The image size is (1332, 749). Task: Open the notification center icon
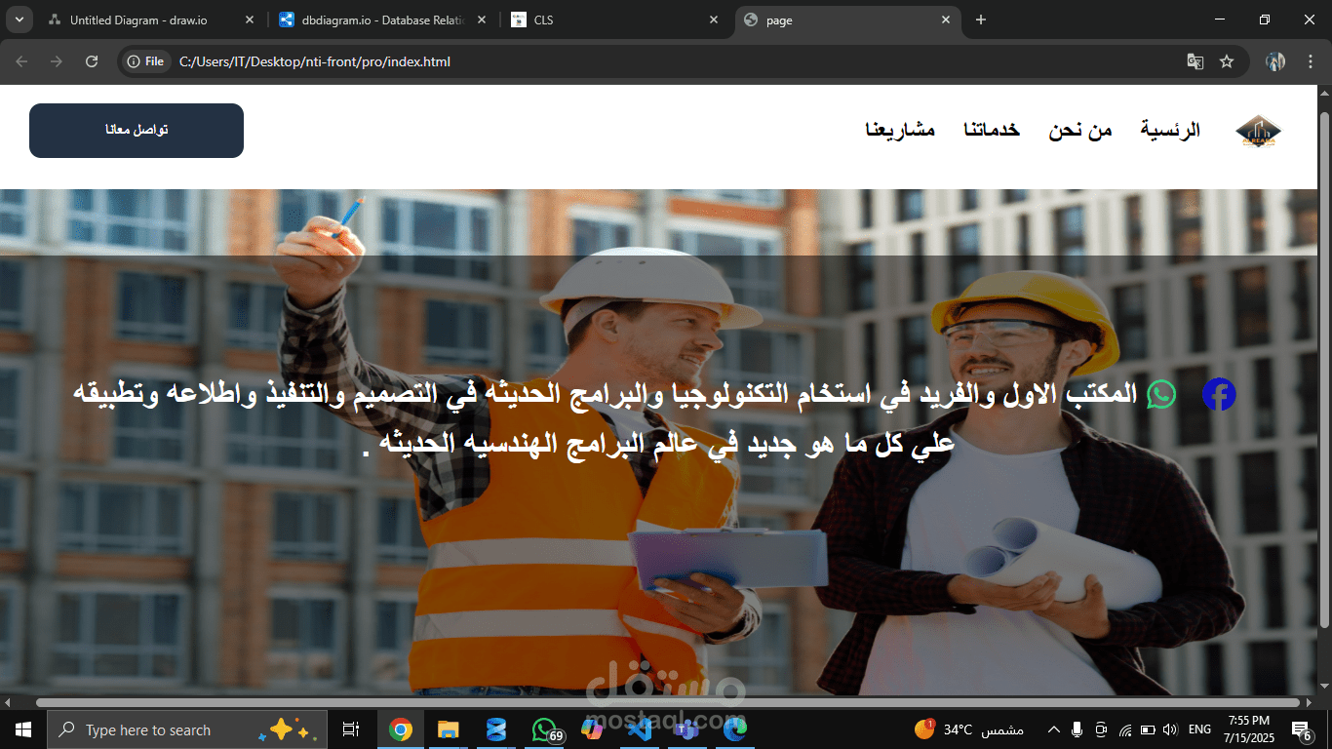[x=1301, y=729]
